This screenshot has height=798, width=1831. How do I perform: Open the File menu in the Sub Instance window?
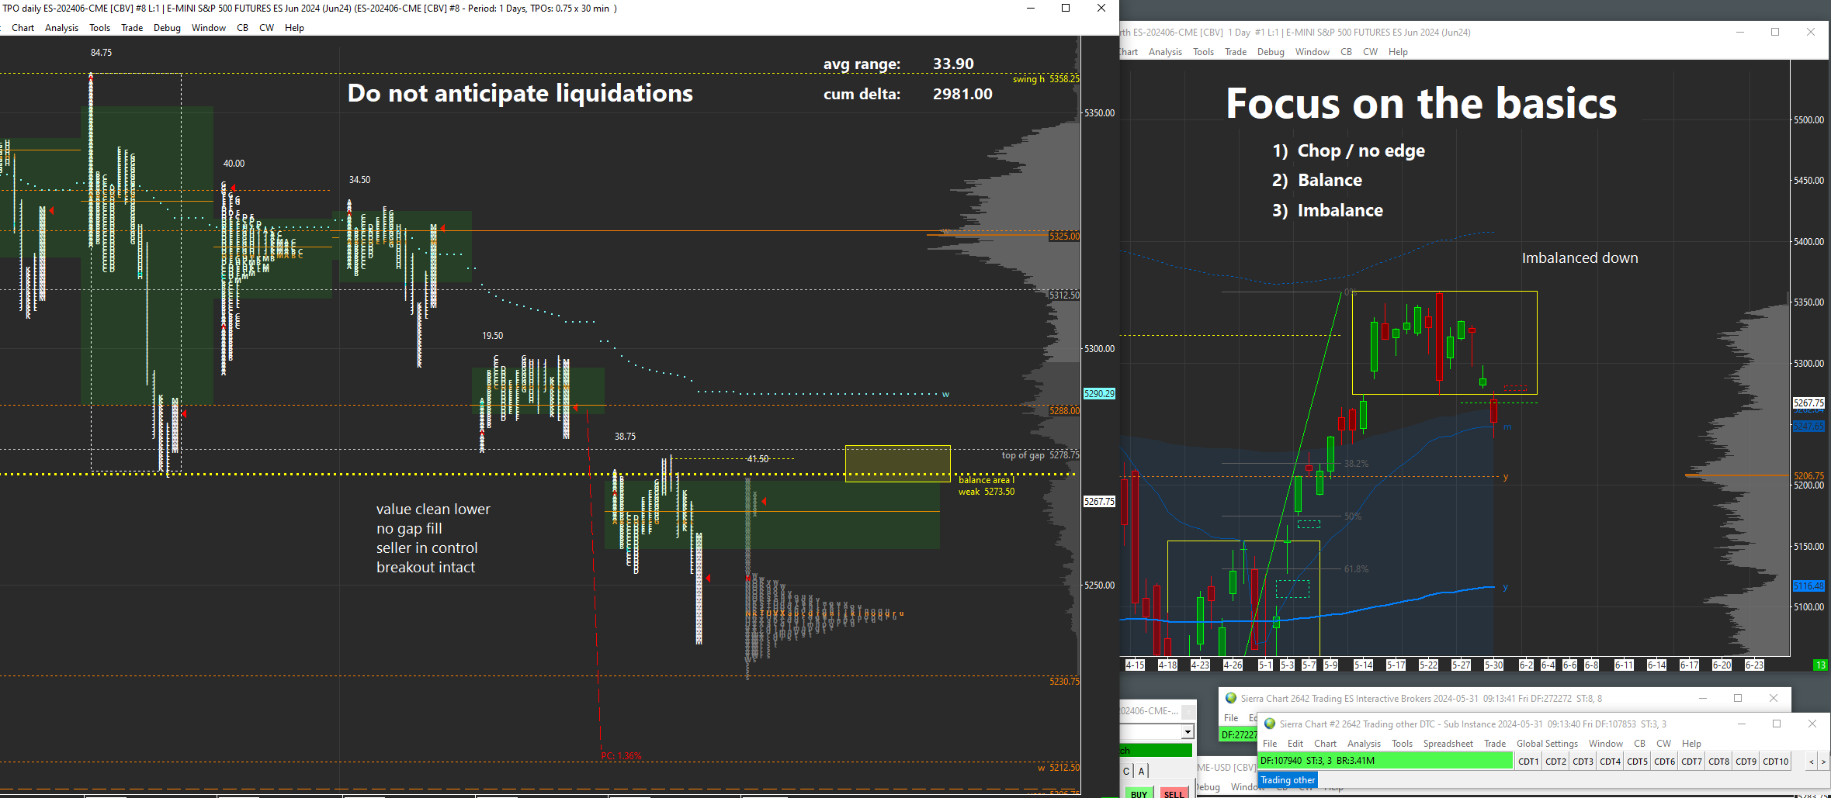click(x=1270, y=744)
